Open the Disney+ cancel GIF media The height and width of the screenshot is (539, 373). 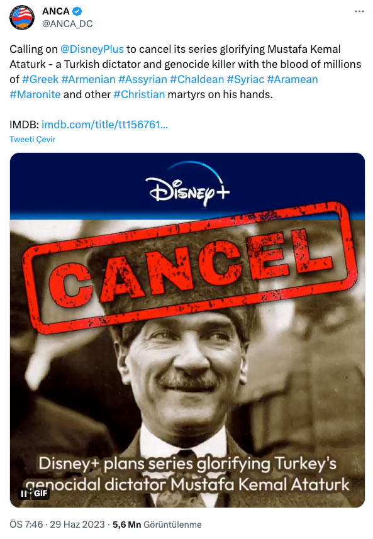pyautogui.click(x=187, y=330)
